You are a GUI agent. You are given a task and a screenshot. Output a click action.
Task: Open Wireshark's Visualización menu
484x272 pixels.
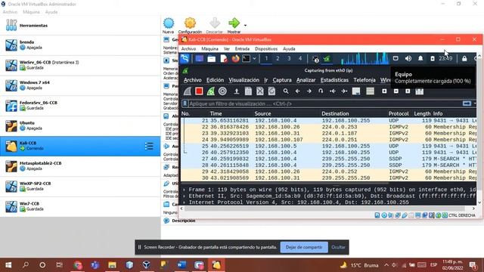(x=244, y=80)
